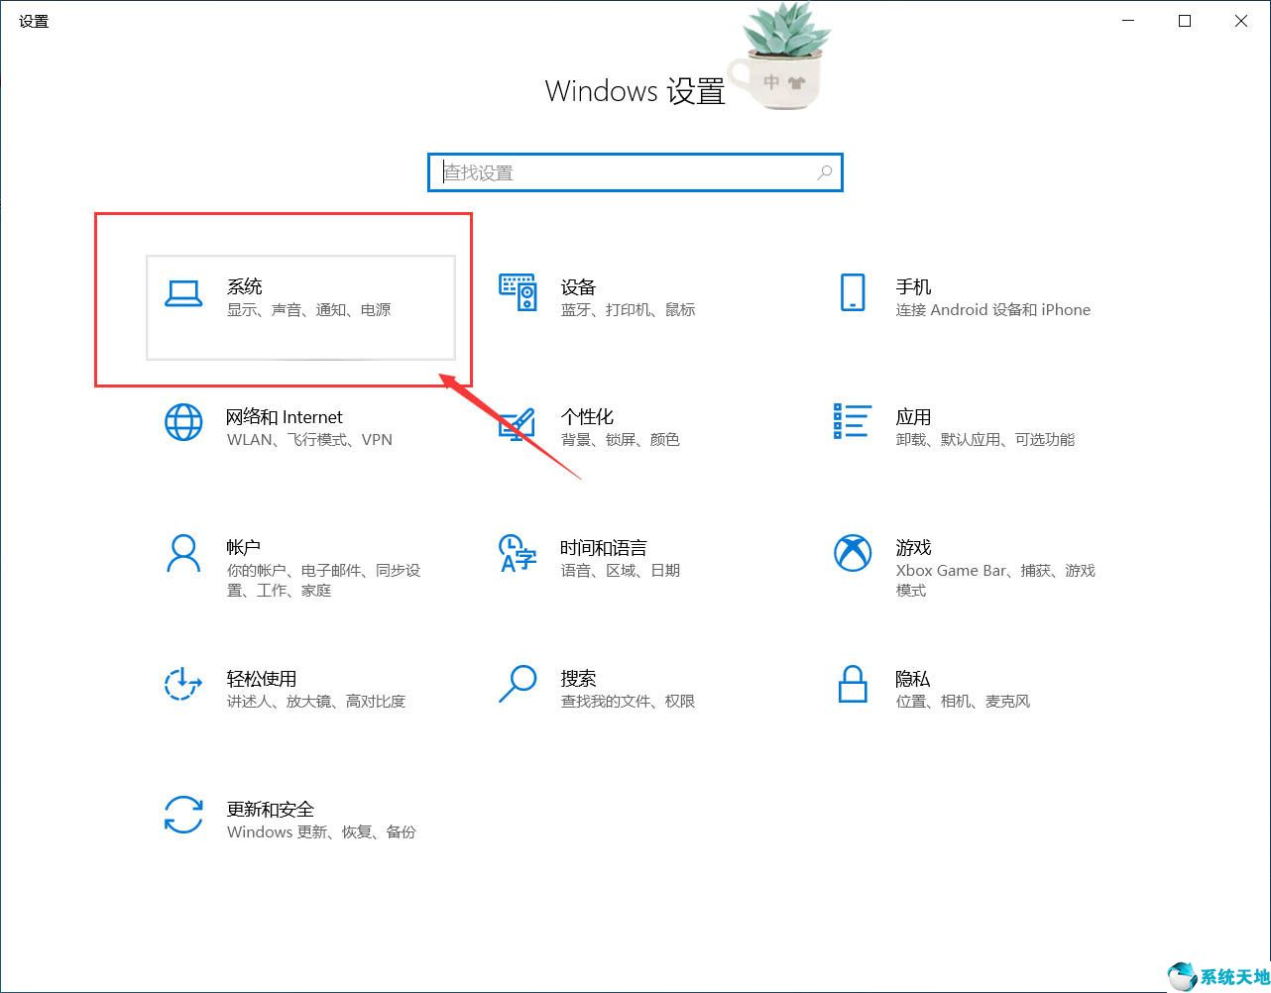Open the 搜索 search settings icon
This screenshot has width=1271, height=993.
(517, 686)
